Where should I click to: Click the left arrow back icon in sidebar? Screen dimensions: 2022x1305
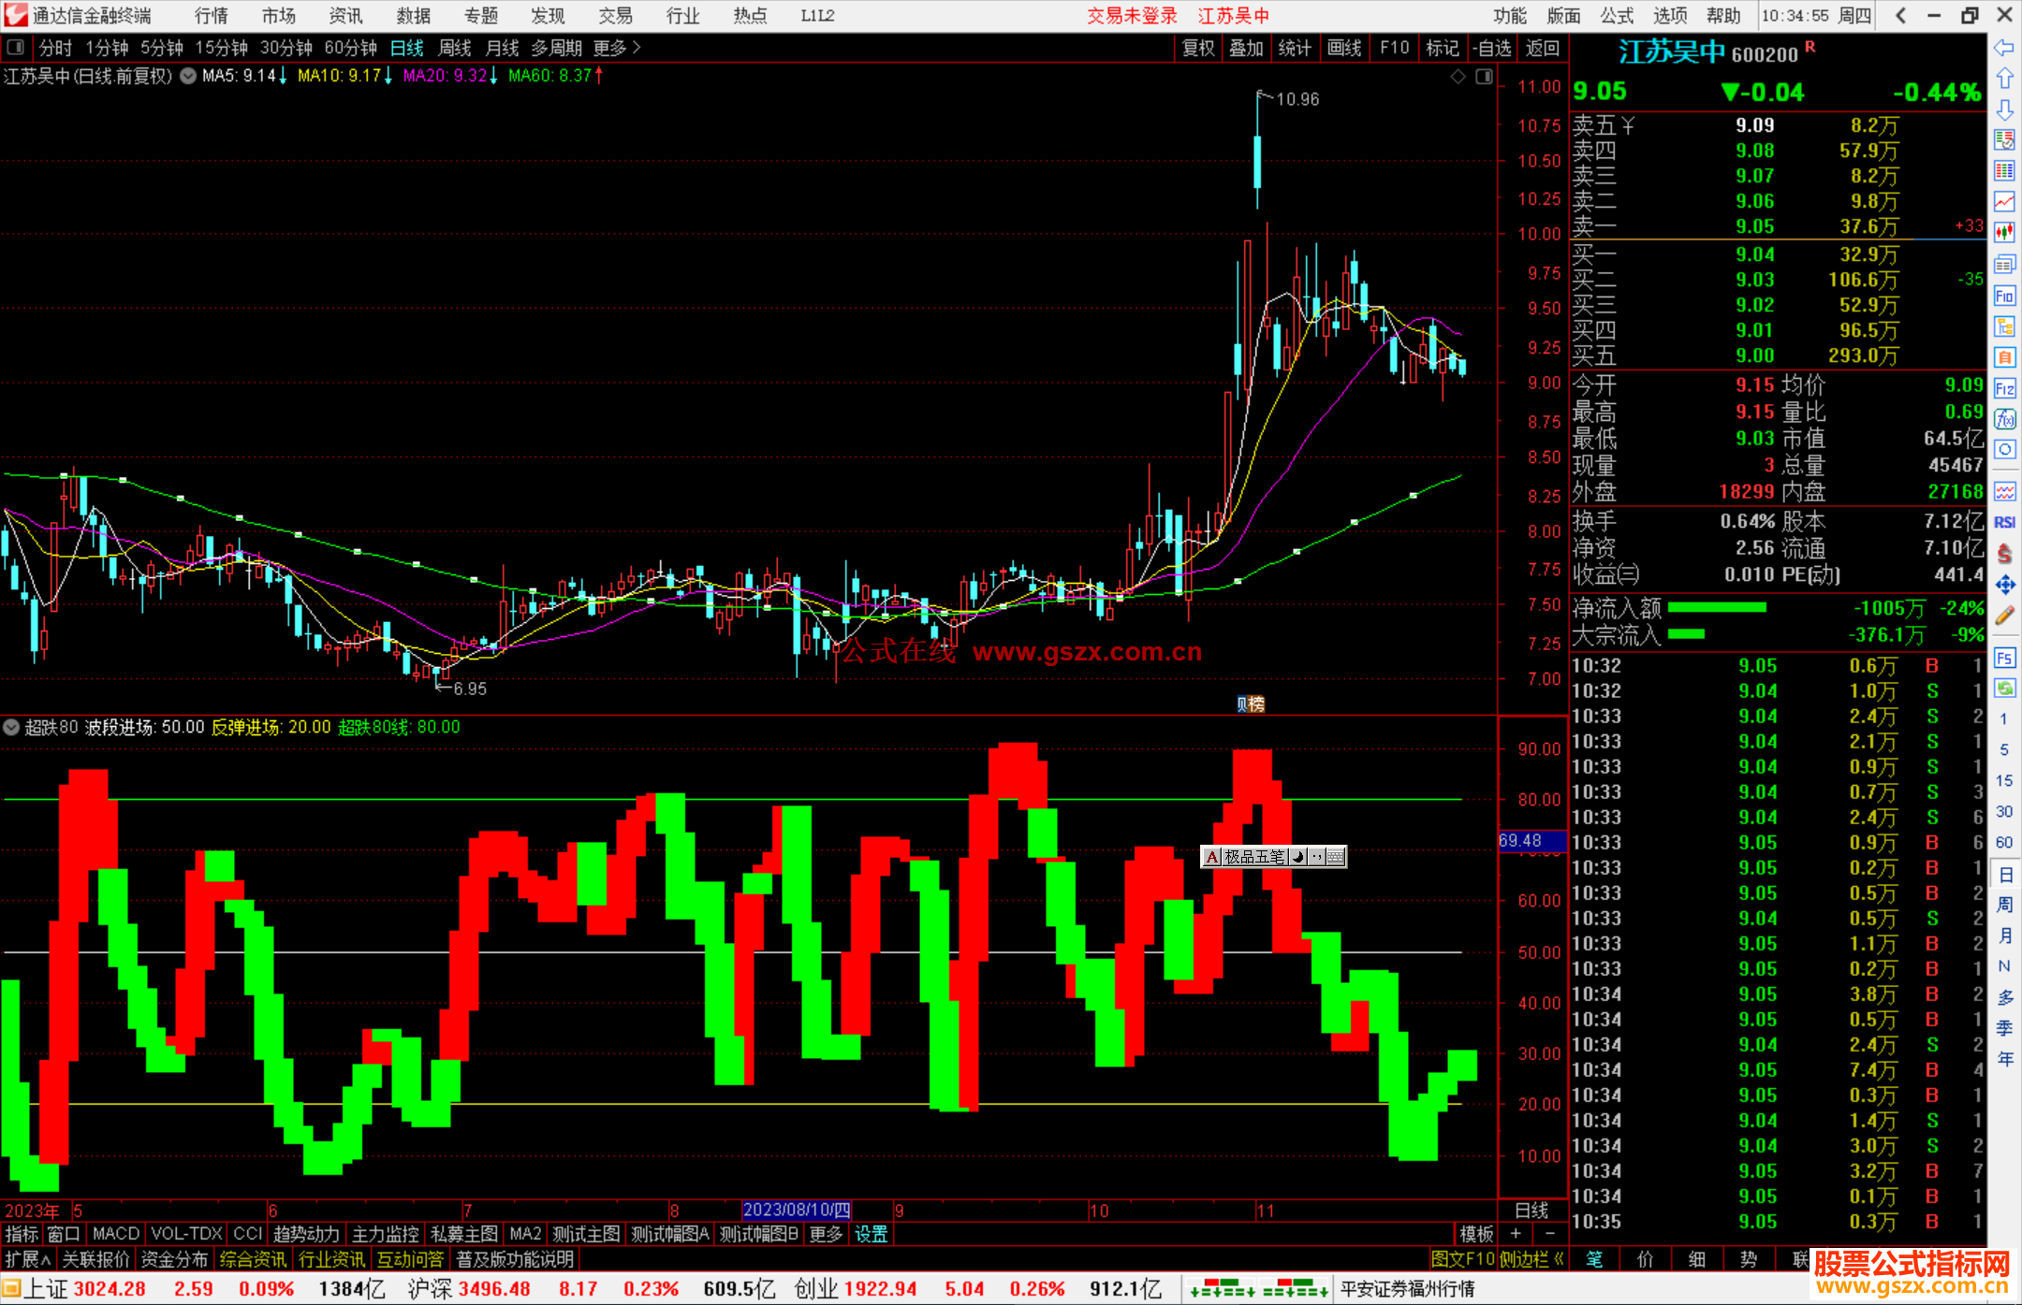point(2004,47)
